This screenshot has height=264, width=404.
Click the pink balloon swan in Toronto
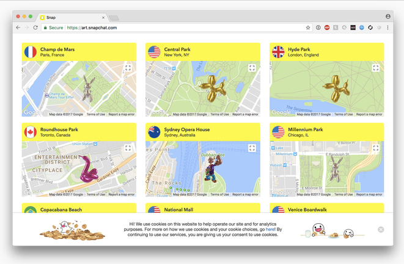[x=89, y=169]
